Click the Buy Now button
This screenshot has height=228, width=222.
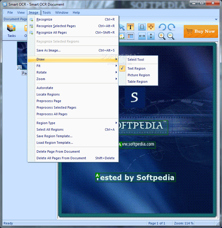point(201,32)
